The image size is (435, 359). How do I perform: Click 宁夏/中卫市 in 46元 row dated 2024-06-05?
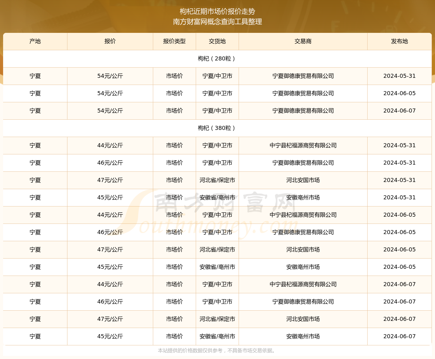pos(217,232)
